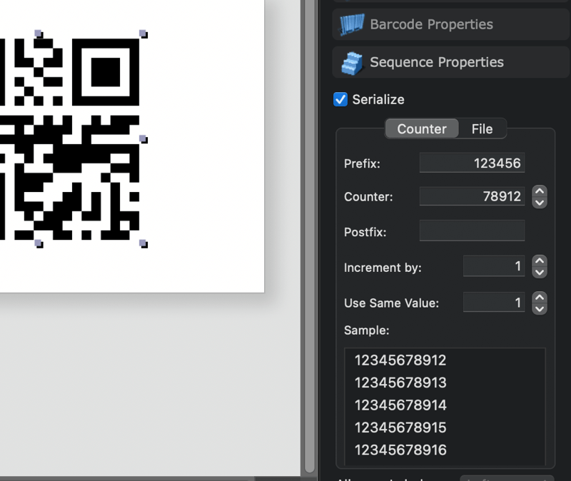Image resolution: width=571 pixels, height=481 pixels.
Task: Increase the Counter value with its up arrow
Action: click(x=540, y=192)
